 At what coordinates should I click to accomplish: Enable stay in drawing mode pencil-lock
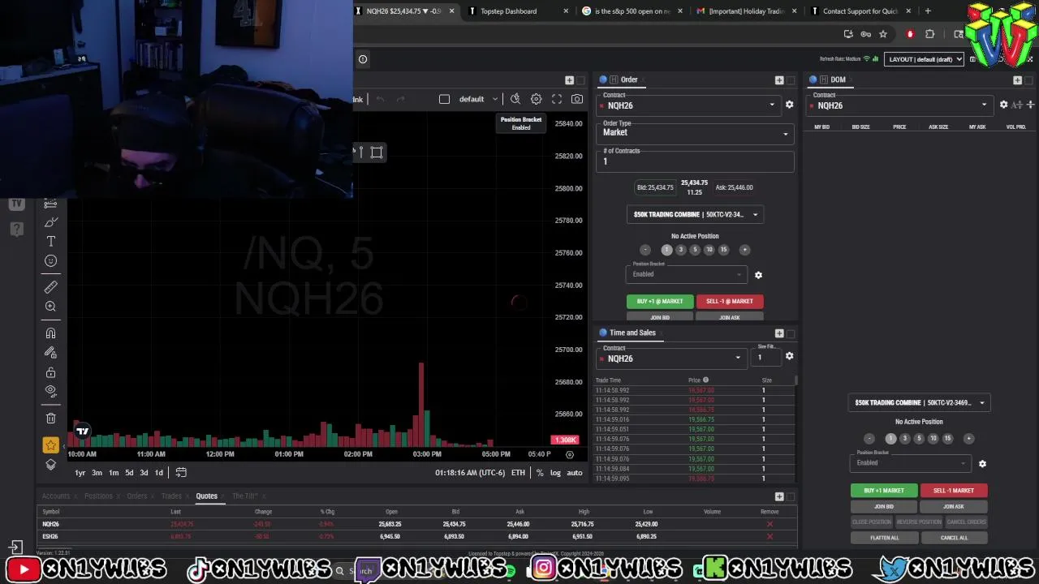coord(51,353)
